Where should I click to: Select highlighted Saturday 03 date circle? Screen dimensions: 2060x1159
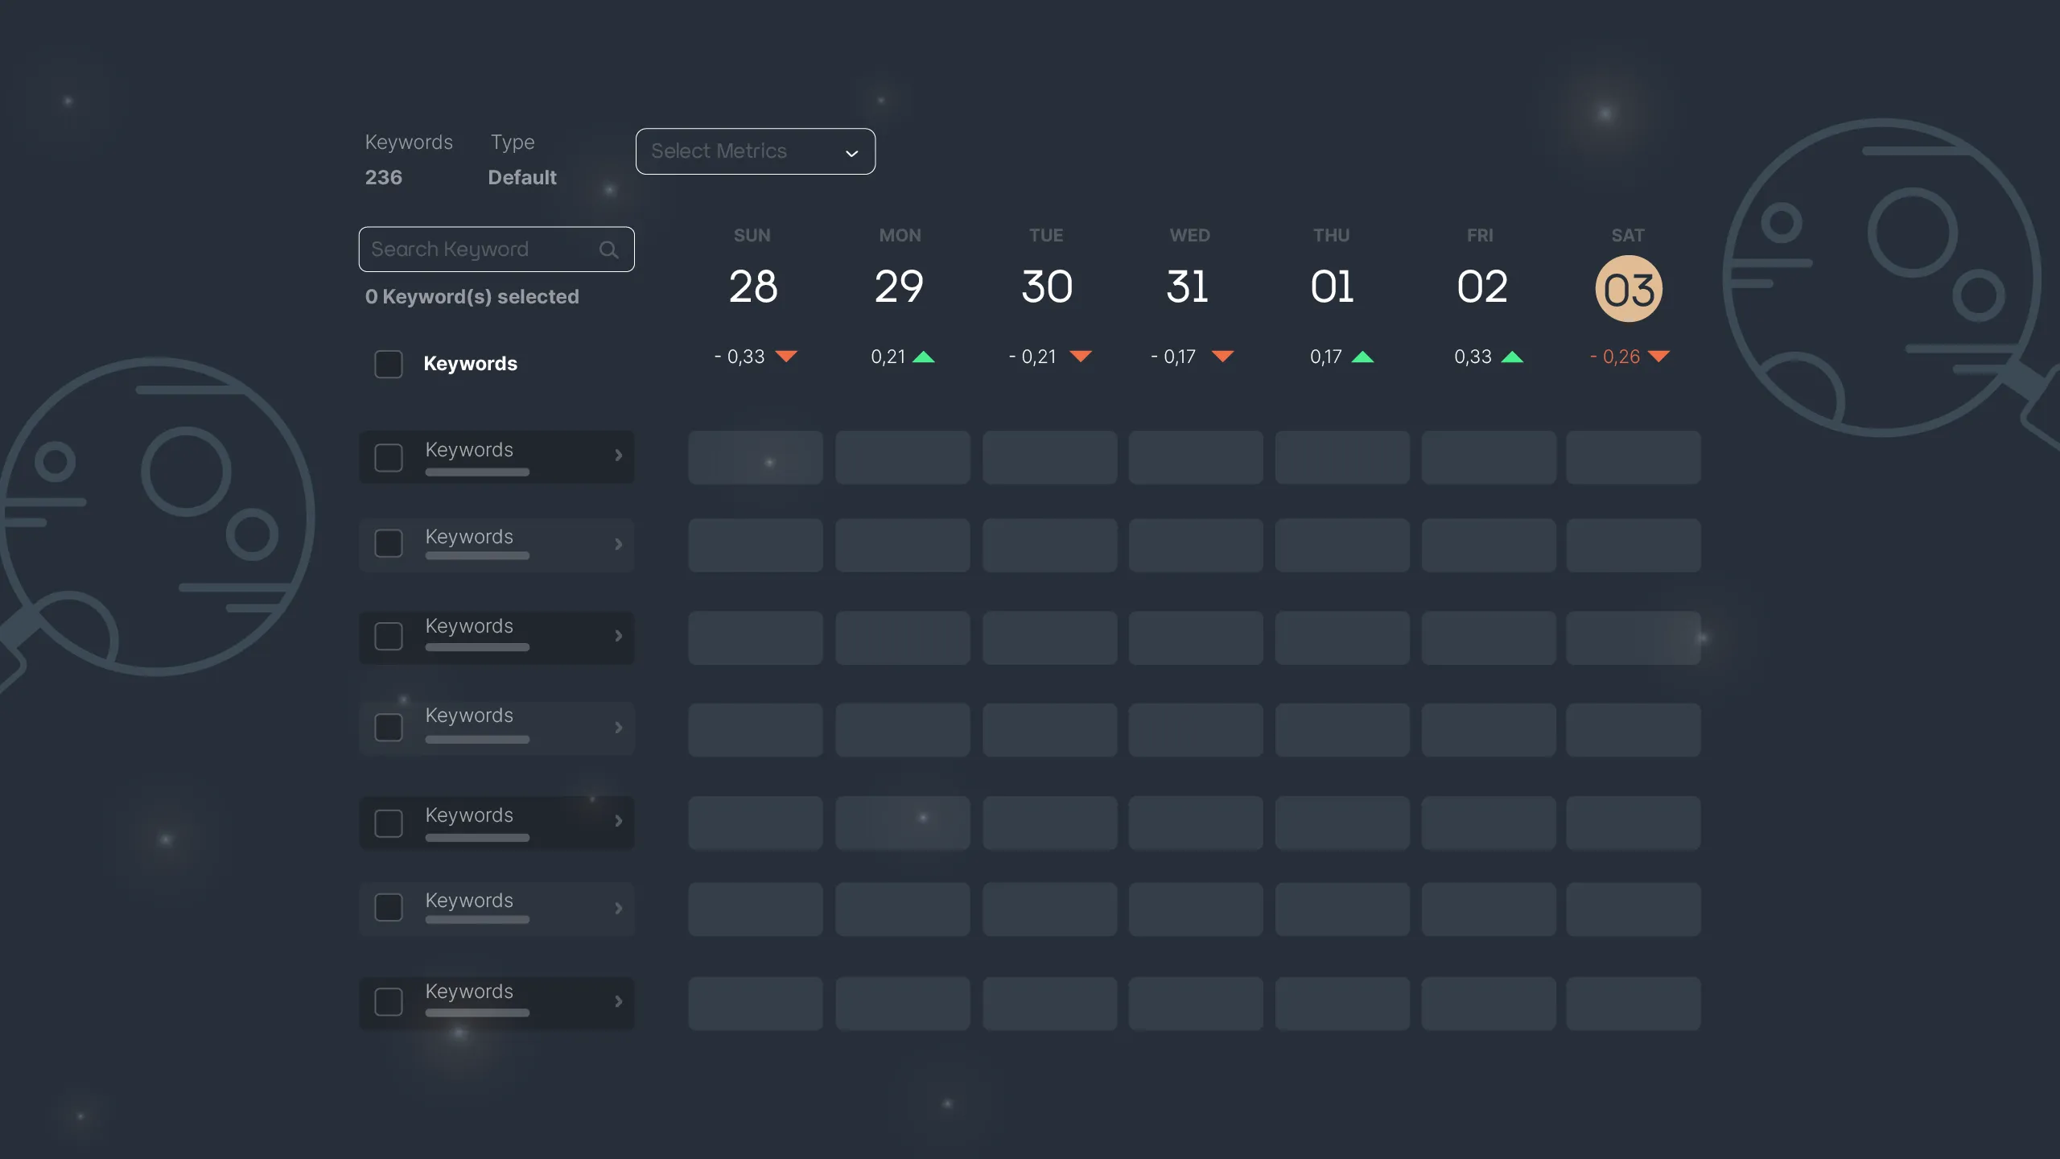pos(1629,289)
